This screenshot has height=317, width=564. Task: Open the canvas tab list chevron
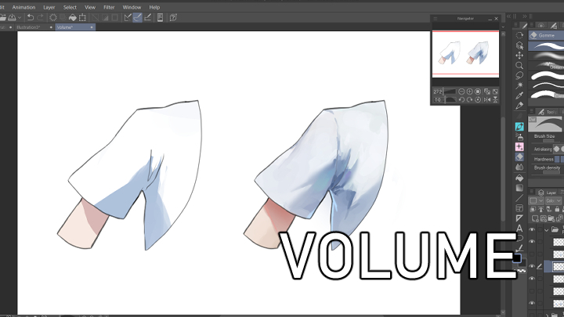click(503, 27)
